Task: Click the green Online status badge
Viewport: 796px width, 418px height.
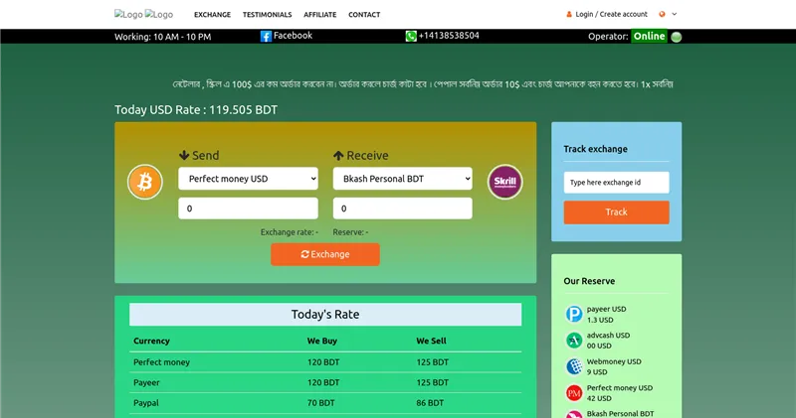Action: (x=649, y=36)
